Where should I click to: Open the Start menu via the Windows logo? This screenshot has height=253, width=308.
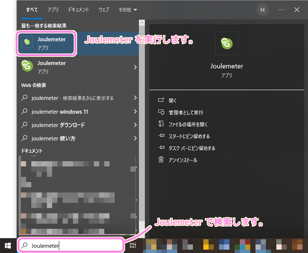(7, 245)
